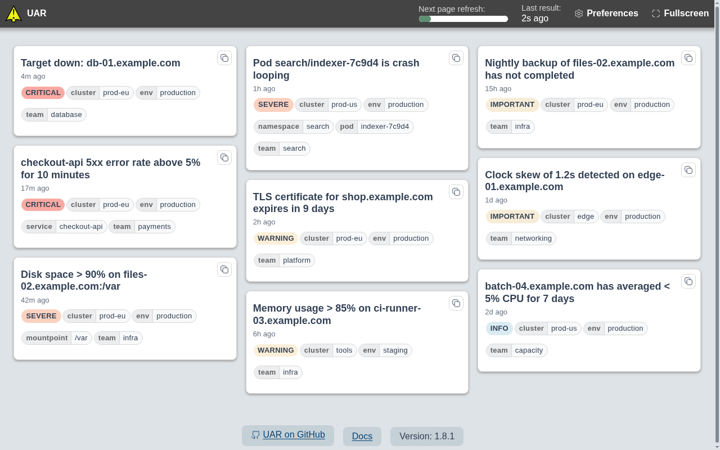This screenshot has width=720, height=450.
Task: Open the Docs link in the footer
Action: pyautogui.click(x=362, y=436)
